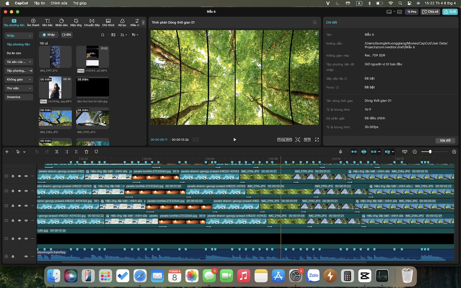Redo the action in the timeline toolbar

click(x=47, y=152)
